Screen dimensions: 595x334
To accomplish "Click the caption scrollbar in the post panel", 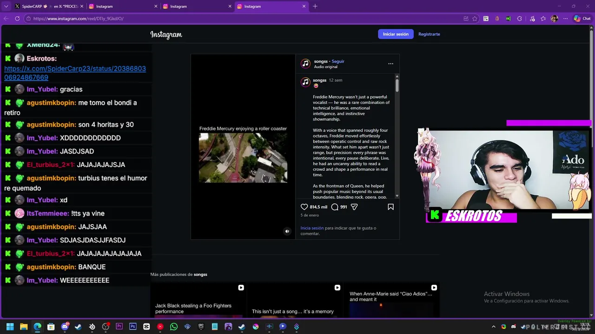I will pyautogui.click(x=397, y=85).
